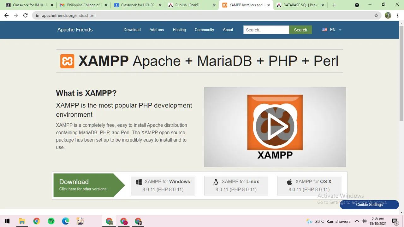Open Chrome profile avatar
Viewport: 404px width, 227px height.
[388, 15]
